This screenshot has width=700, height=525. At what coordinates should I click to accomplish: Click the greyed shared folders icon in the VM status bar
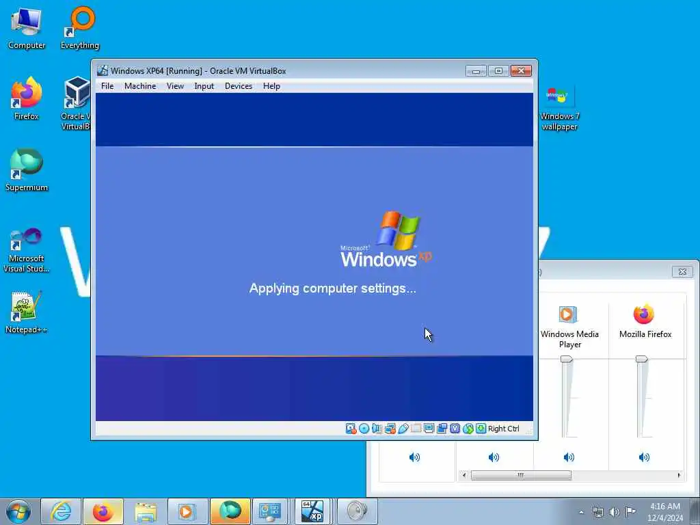tap(416, 429)
